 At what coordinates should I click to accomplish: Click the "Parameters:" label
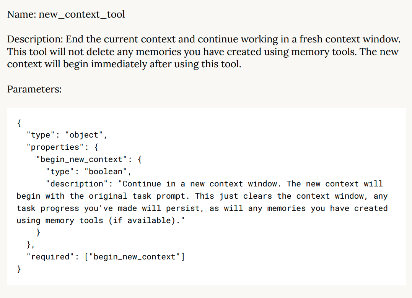point(34,89)
